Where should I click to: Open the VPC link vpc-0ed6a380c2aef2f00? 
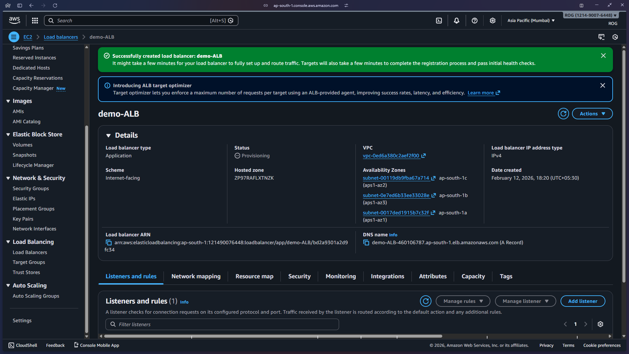tap(391, 156)
